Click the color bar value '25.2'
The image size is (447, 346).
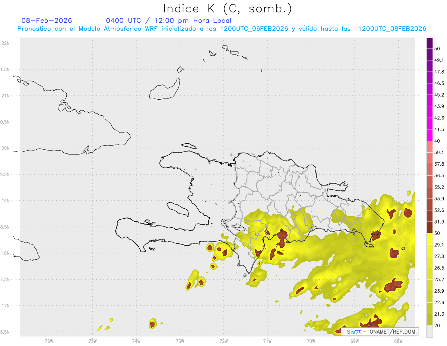tap(439, 279)
